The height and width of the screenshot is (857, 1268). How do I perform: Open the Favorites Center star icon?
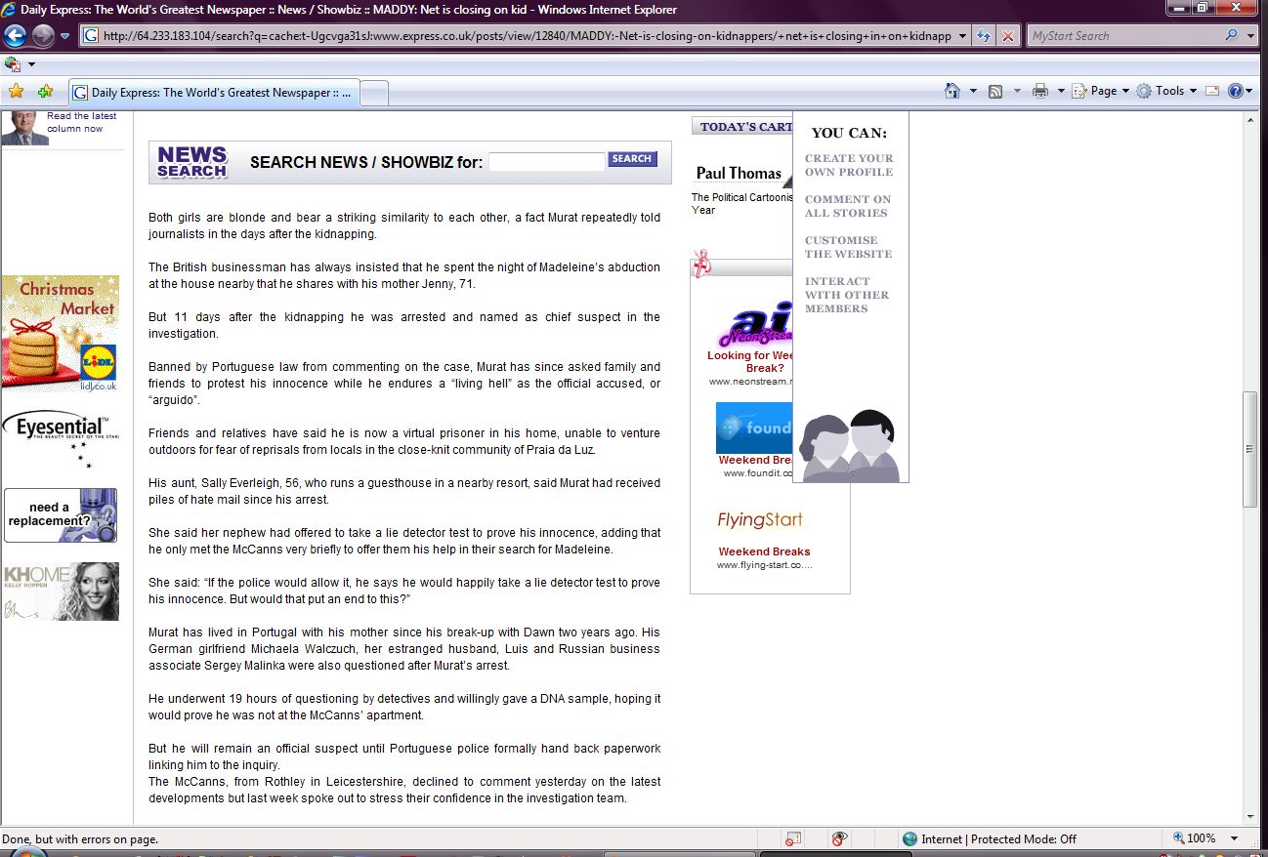(16, 92)
